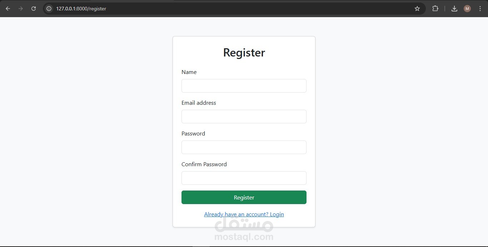Bookmark this page with the star icon
Image resolution: width=488 pixels, height=247 pixels.
[417, 9]
